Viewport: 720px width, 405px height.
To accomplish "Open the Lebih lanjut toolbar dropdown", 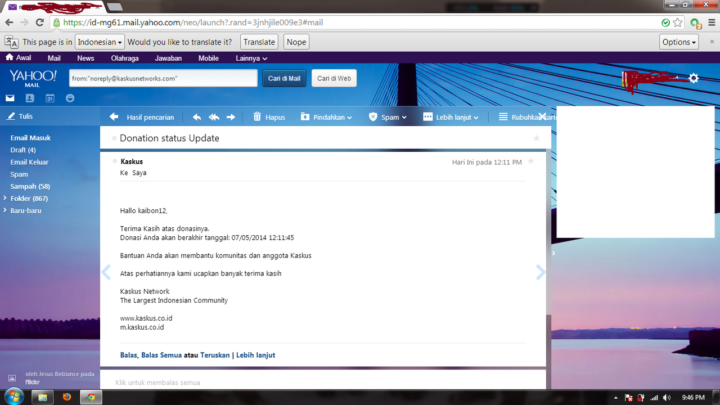I will [x=451, y=117].
